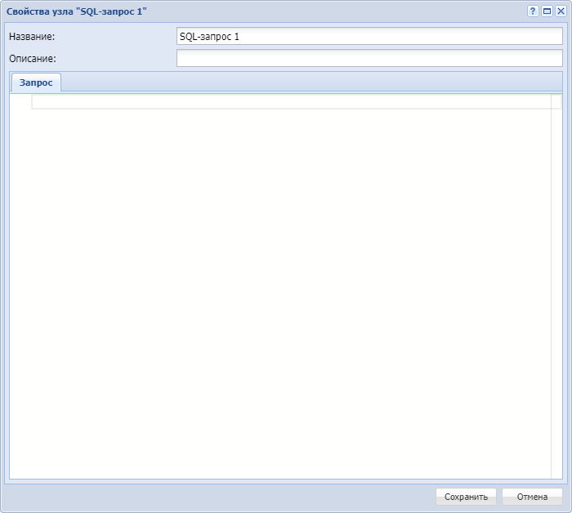The width and height of the screenshot is (572, 513).
Task: Edit the Название field with SQL-запрос 1
Action: (369, 37)
